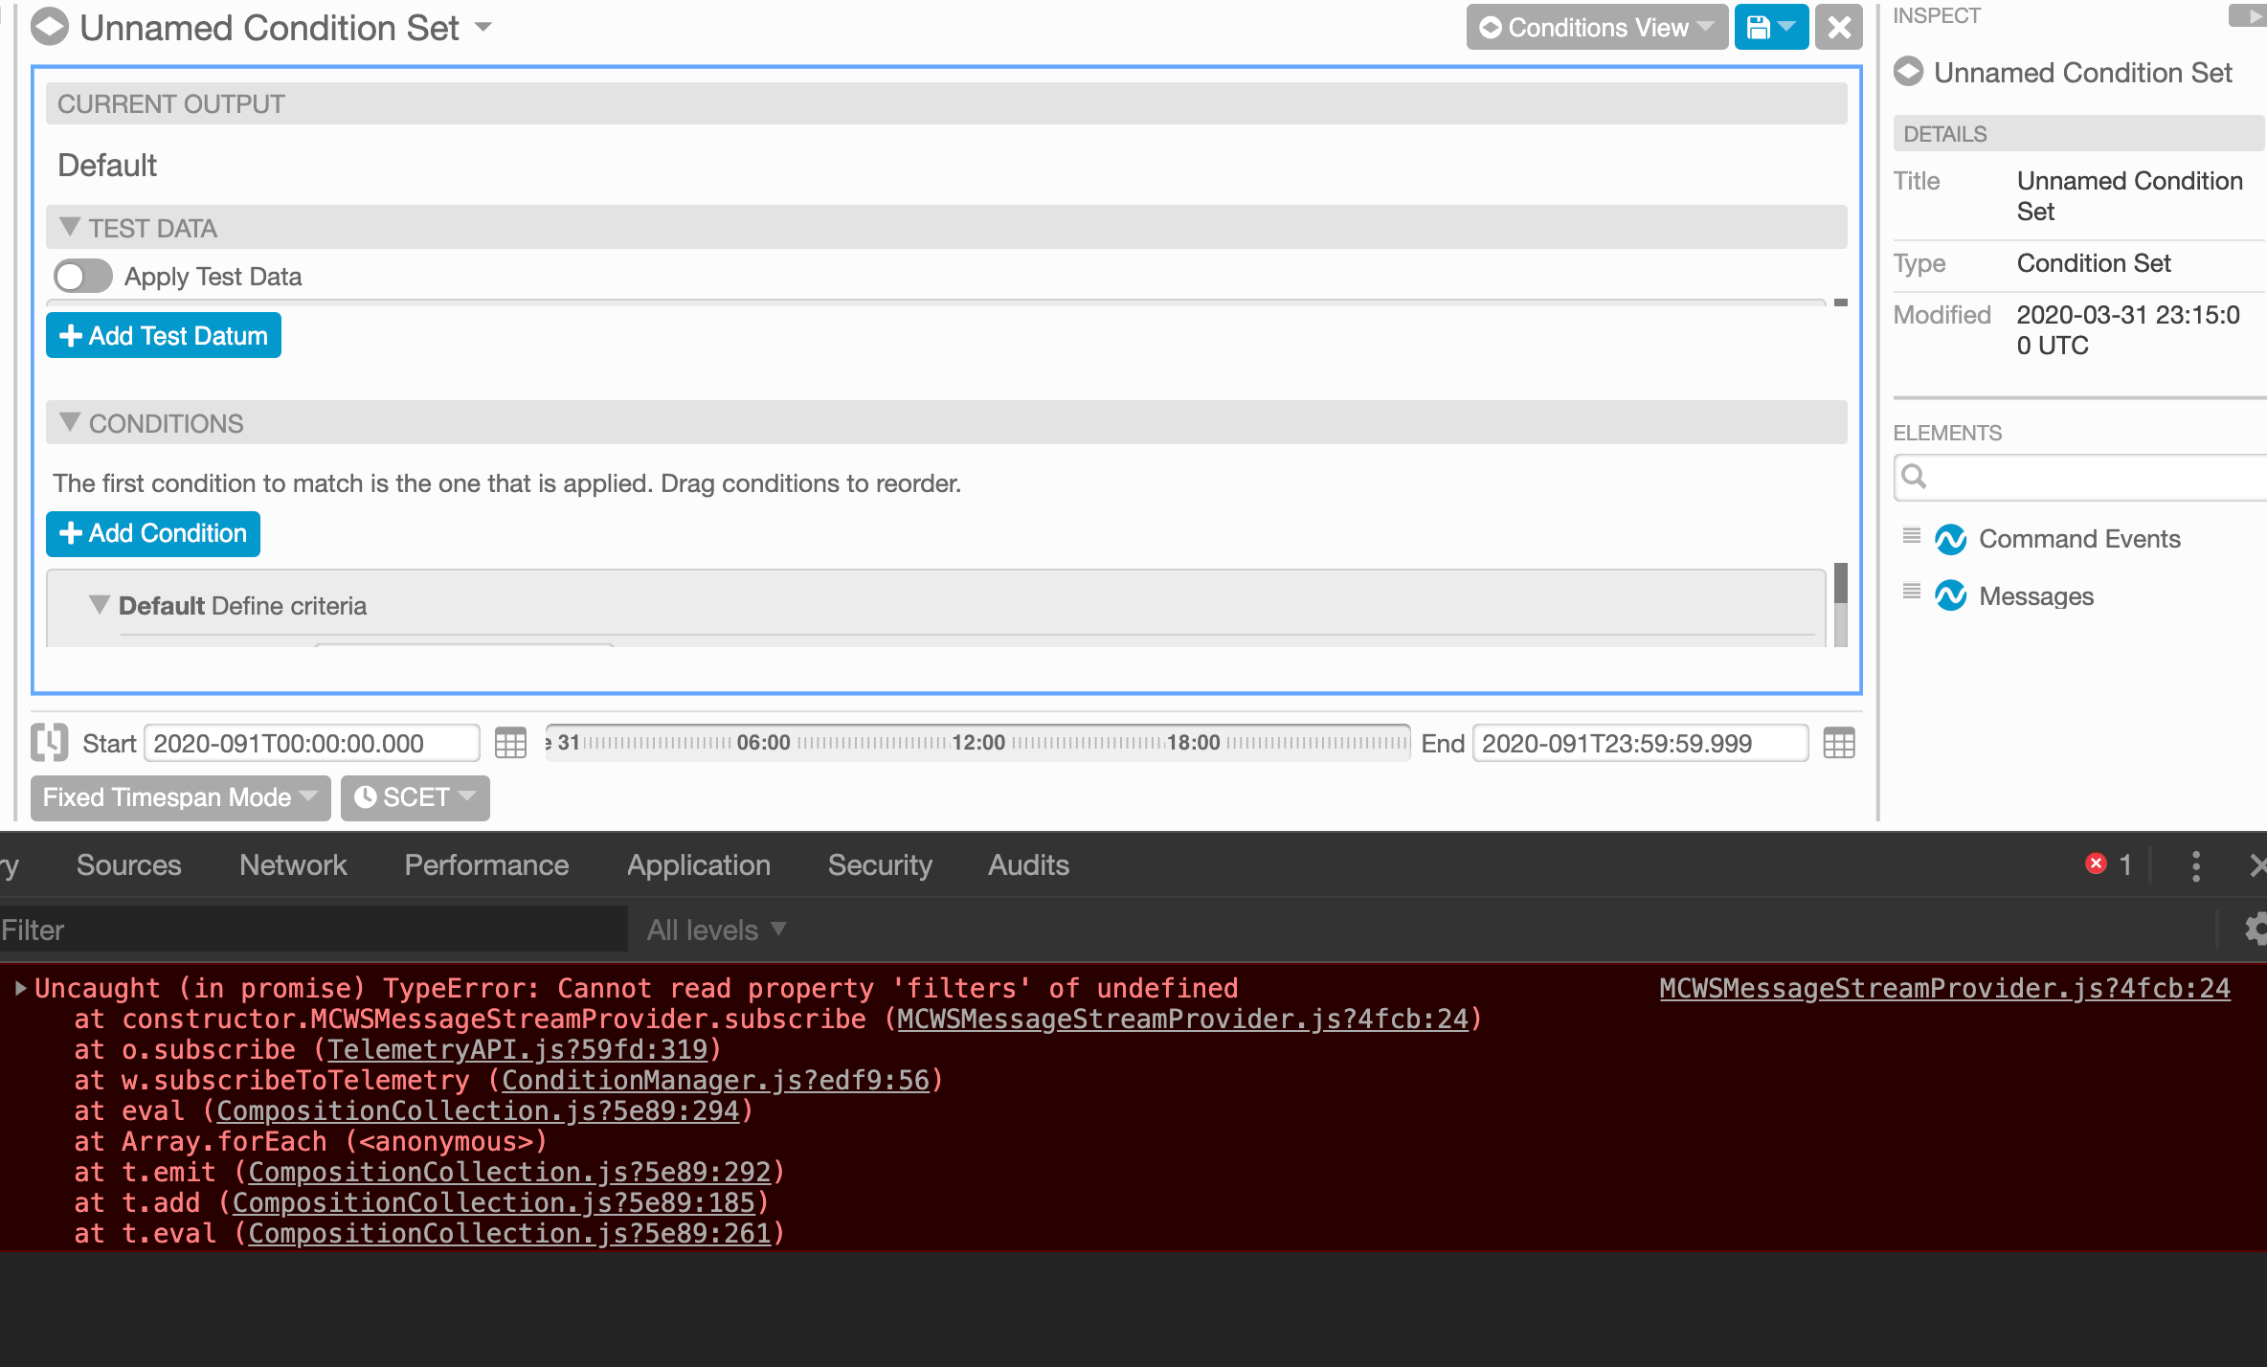The height and width of the screenshot is (1367, 2267).
Task: Click the Messages telemetry icon
Action: [x=1953, y=596]
